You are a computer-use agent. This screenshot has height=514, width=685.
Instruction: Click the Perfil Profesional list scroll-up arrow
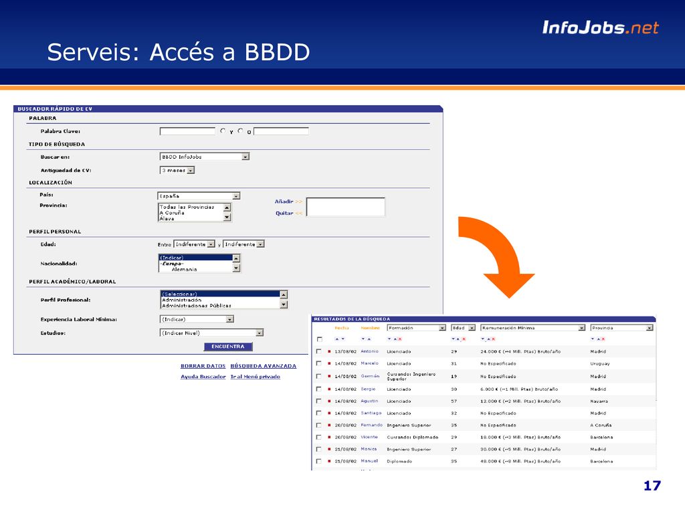284,294
